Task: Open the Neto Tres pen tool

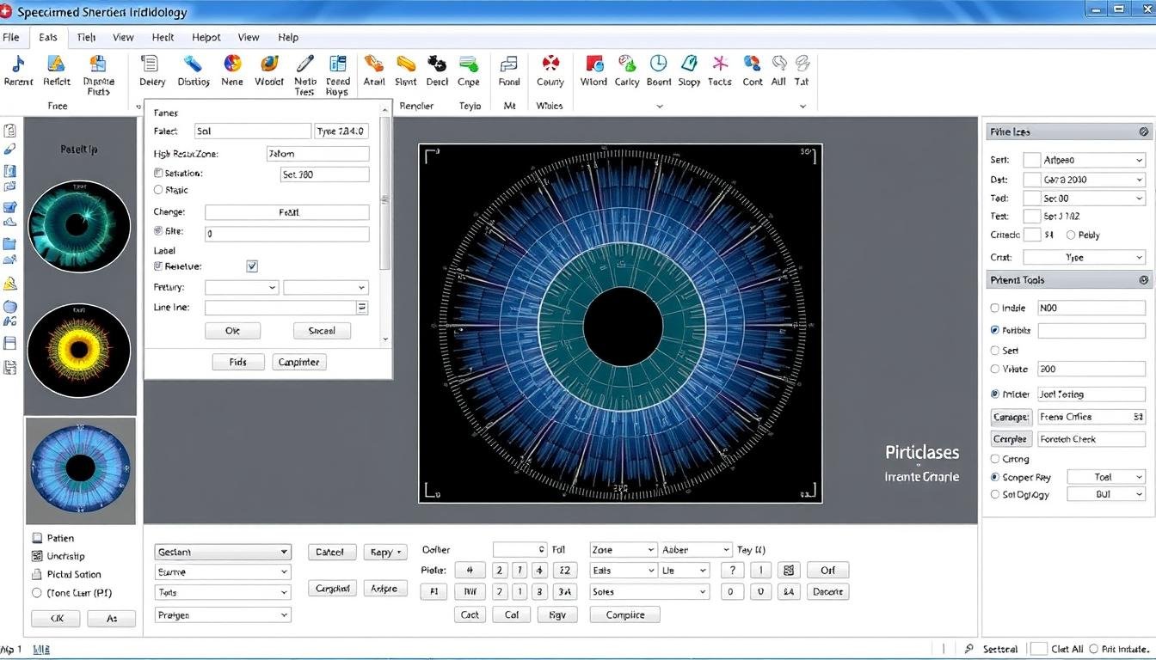Action: pyautogui.click(x=304, y=64)
